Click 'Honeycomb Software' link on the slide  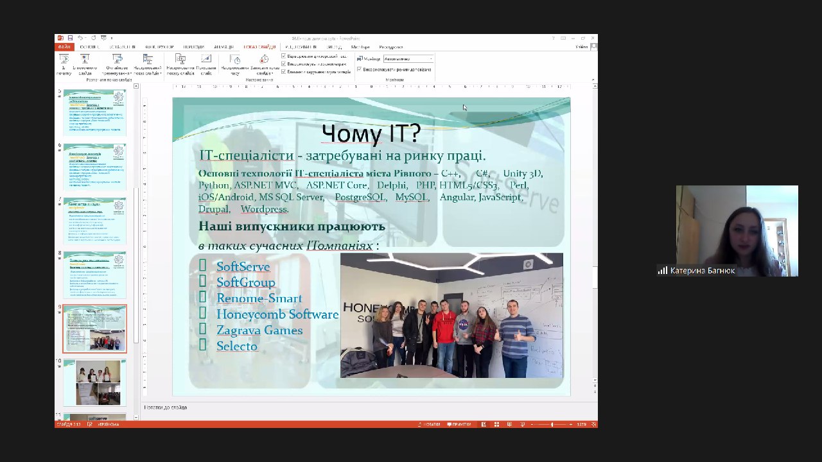tap(277, 314)
